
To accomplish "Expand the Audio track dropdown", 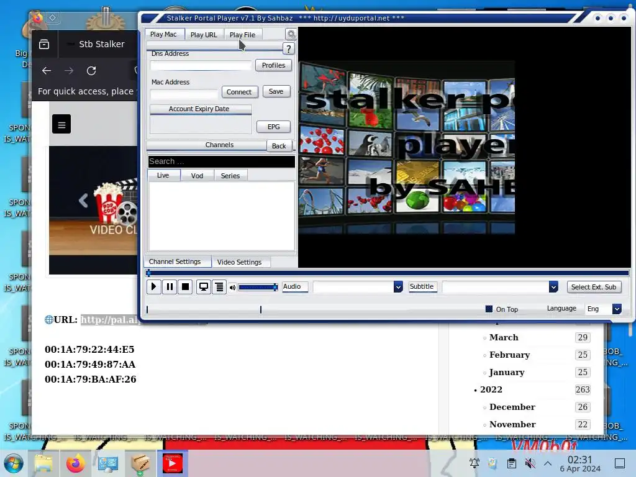I will click(x=398, y=287).
